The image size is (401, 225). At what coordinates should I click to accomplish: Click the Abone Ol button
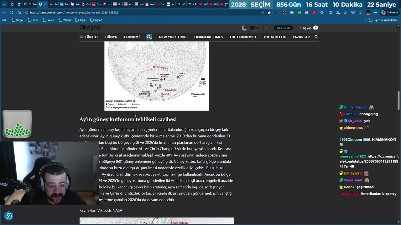tap(283, 28)
